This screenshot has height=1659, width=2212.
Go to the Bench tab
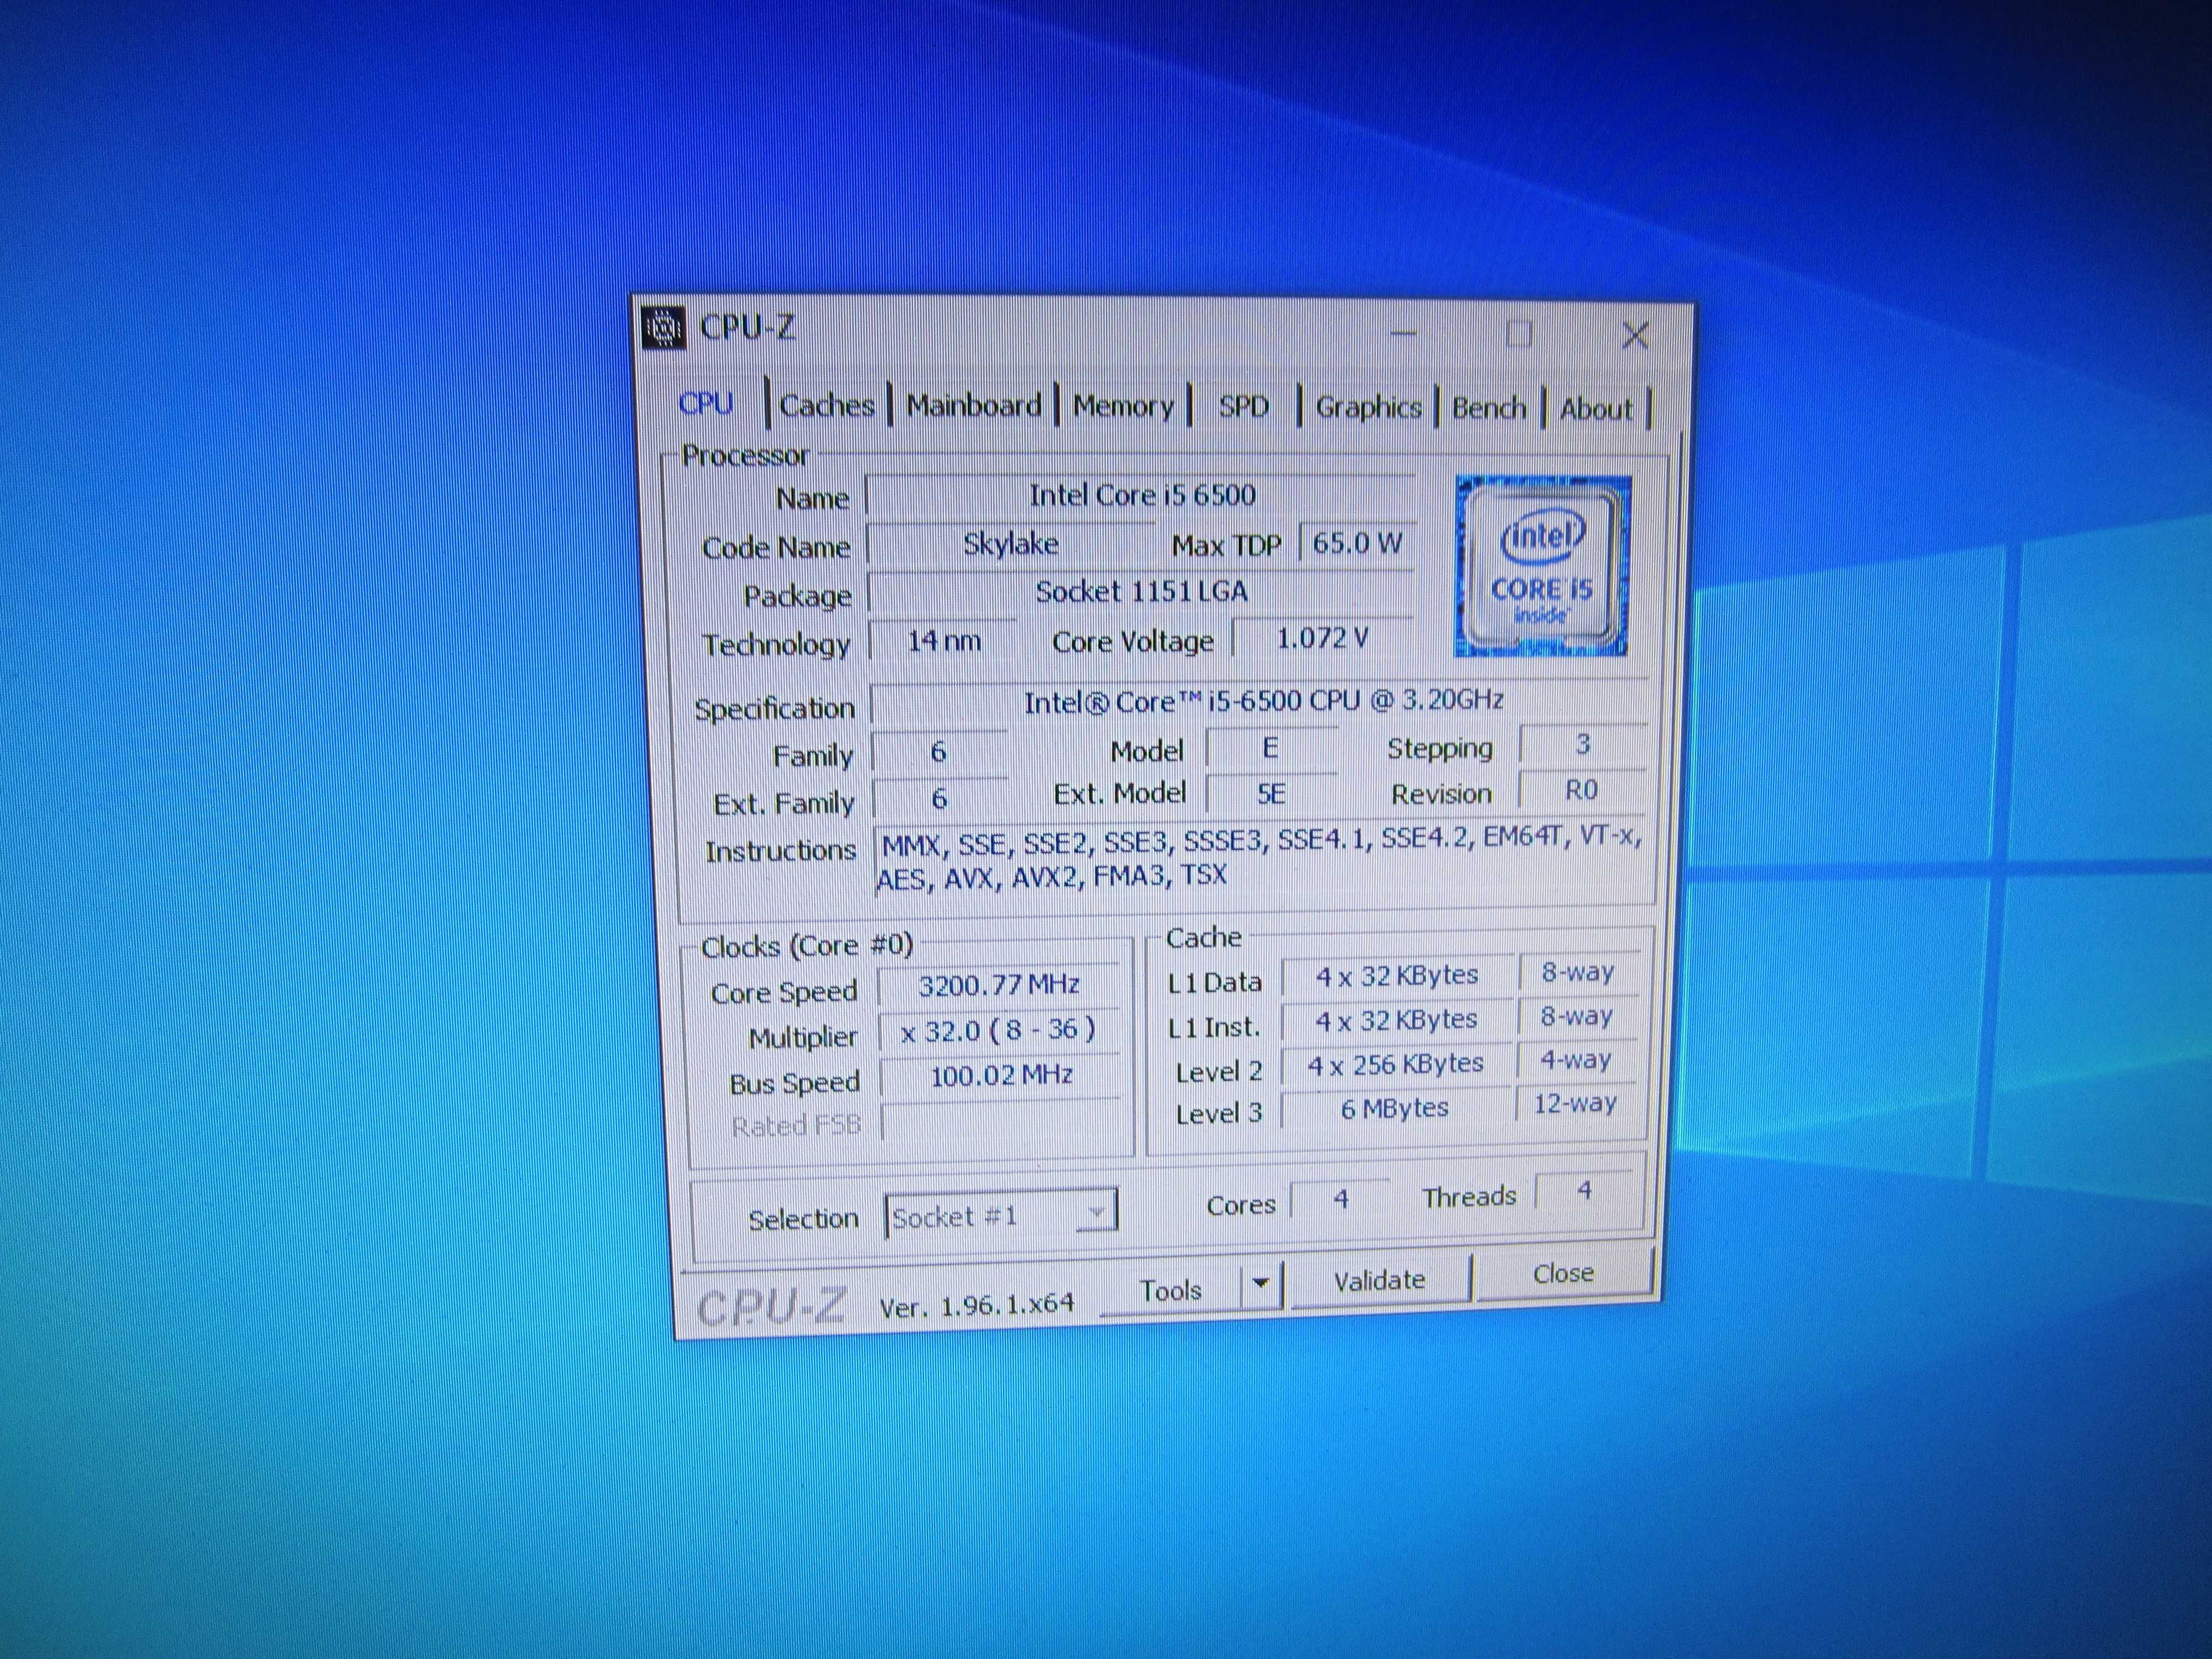click(1489, 408)
